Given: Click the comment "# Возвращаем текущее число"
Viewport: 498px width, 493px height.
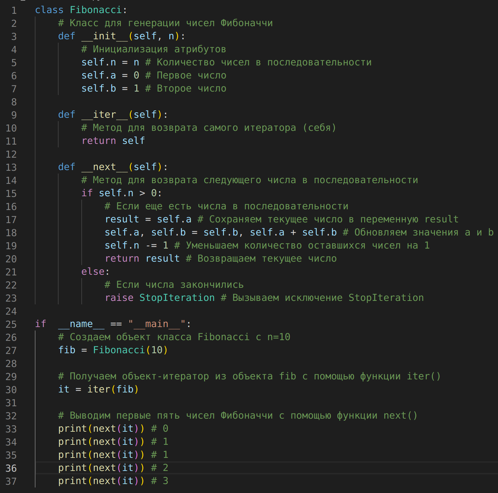Looking at the screenshot, I should click(261, 259).
